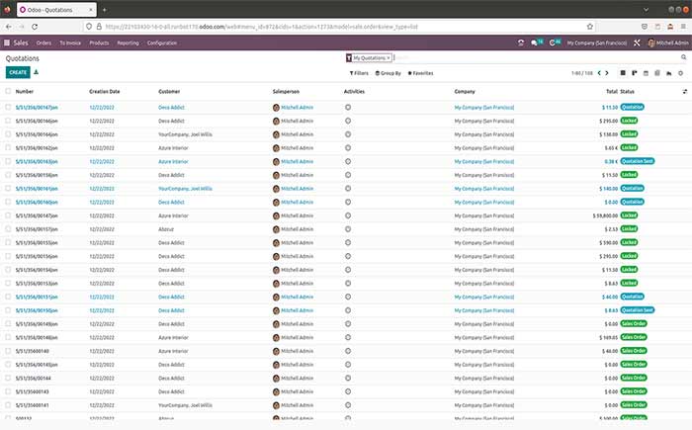Open My Company (San Francisco) company switcher

[597, 43]
